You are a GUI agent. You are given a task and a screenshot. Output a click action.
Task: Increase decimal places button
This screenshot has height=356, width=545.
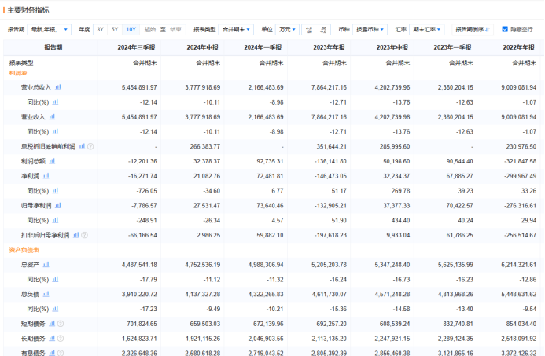pos(308,29)
